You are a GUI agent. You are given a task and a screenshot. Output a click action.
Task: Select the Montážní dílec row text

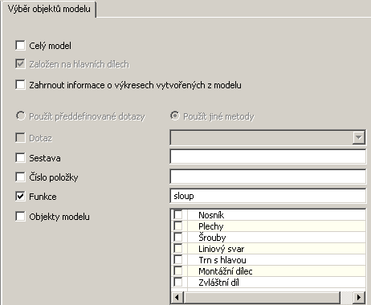(226, 271)
